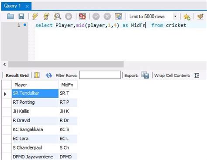Focus the Filter Rows input

100,75
